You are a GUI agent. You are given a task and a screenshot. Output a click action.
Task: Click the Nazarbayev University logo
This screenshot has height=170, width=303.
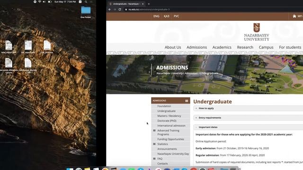click(257, 32)
